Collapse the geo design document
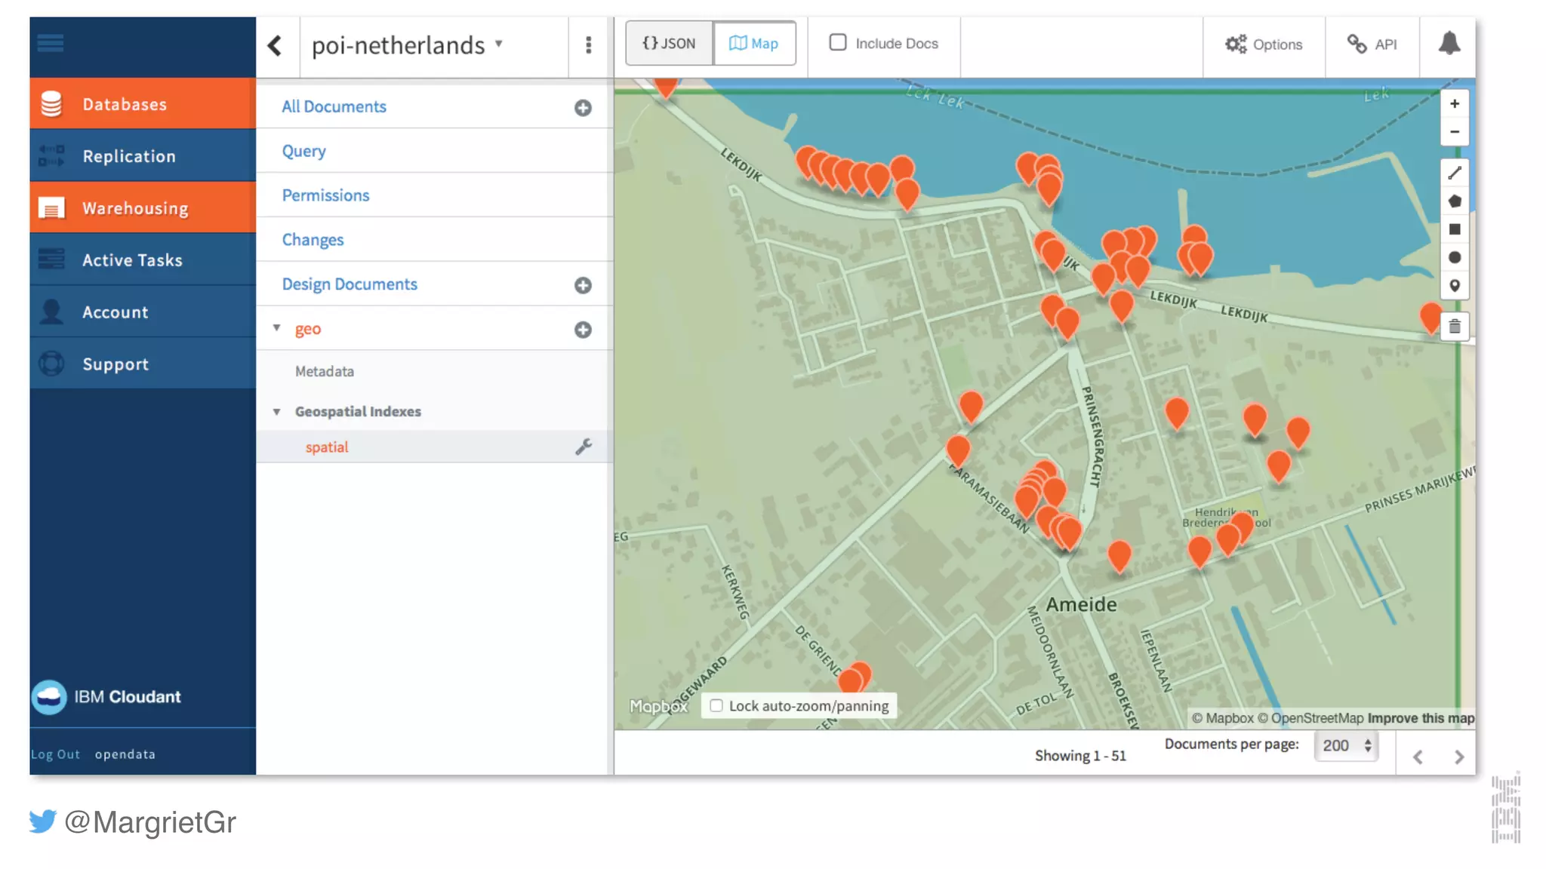 pyautogui.click(x=277, y=328)
